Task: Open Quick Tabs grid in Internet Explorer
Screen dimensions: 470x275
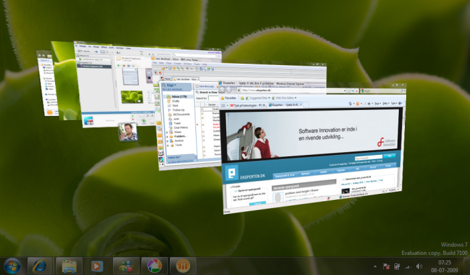Action: [x=223, y=105]
